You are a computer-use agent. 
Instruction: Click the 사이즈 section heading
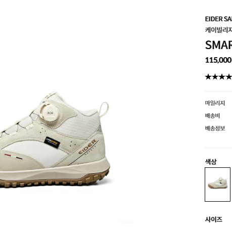tap(214, 219)
